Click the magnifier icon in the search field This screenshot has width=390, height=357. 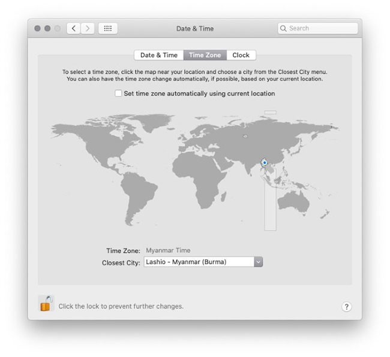click(283, 28)
